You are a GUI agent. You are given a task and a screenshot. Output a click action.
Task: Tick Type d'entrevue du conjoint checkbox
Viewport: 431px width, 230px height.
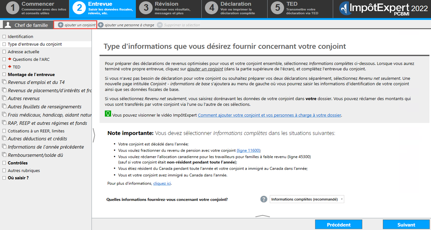pyautogui.click(x=4, y=44)
